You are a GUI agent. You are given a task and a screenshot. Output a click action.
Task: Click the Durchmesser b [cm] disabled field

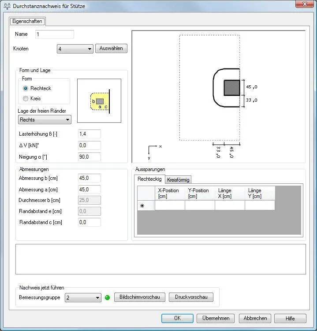click(x=90, y=200)
